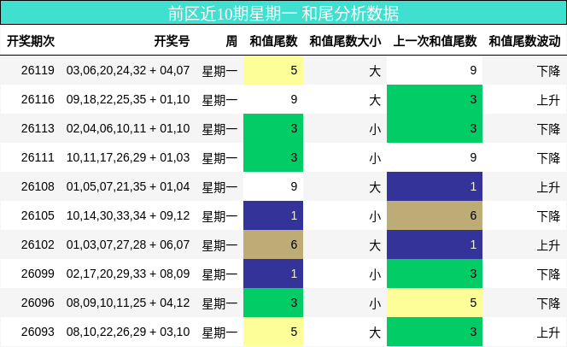Screen dimensions: 567x347
Task: Select numbers 10,14,30,33,34 + 09,12
Action: tap(128, 215)
